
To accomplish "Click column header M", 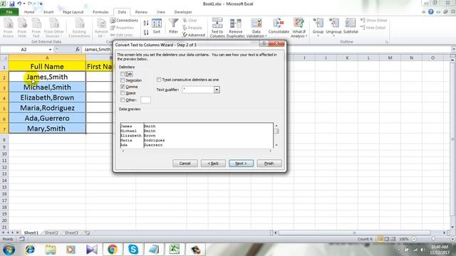I will coord(390,58).
